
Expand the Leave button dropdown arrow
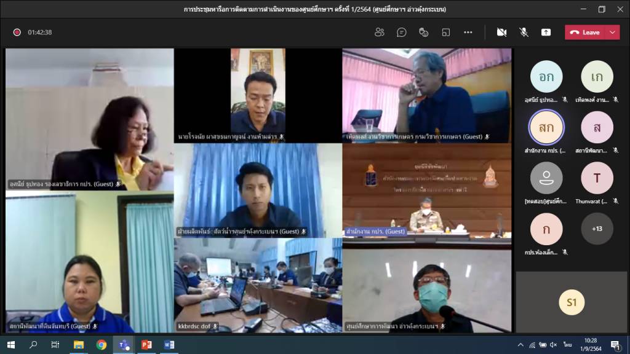click(x=612, y=32)
